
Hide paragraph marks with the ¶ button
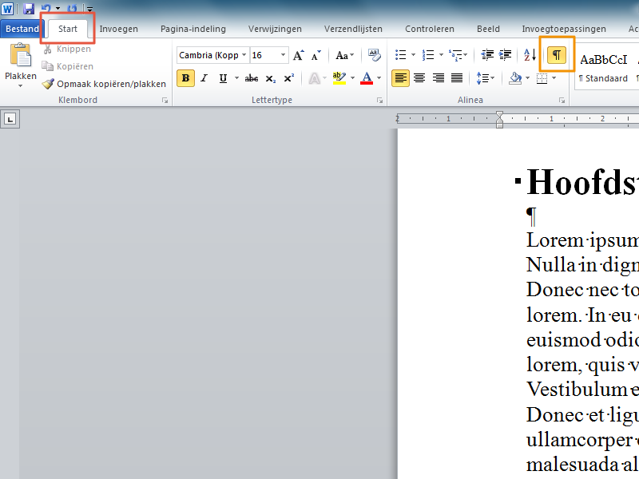pyautogui.click(x=557, y=54)
